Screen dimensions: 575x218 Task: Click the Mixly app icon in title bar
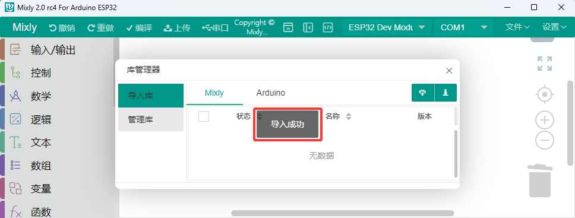click(x=9, y=7)
